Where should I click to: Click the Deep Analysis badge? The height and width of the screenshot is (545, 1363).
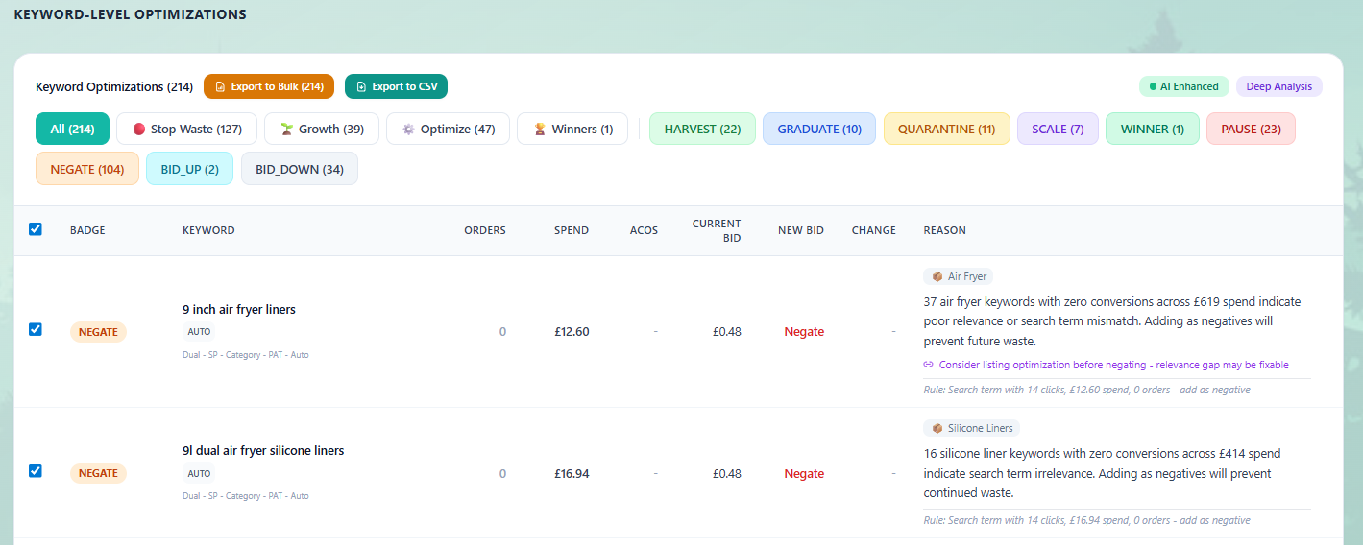coord(1278,86)
